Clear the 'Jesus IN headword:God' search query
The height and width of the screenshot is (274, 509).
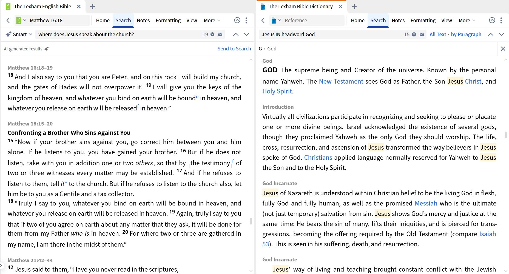coord(414,34)
